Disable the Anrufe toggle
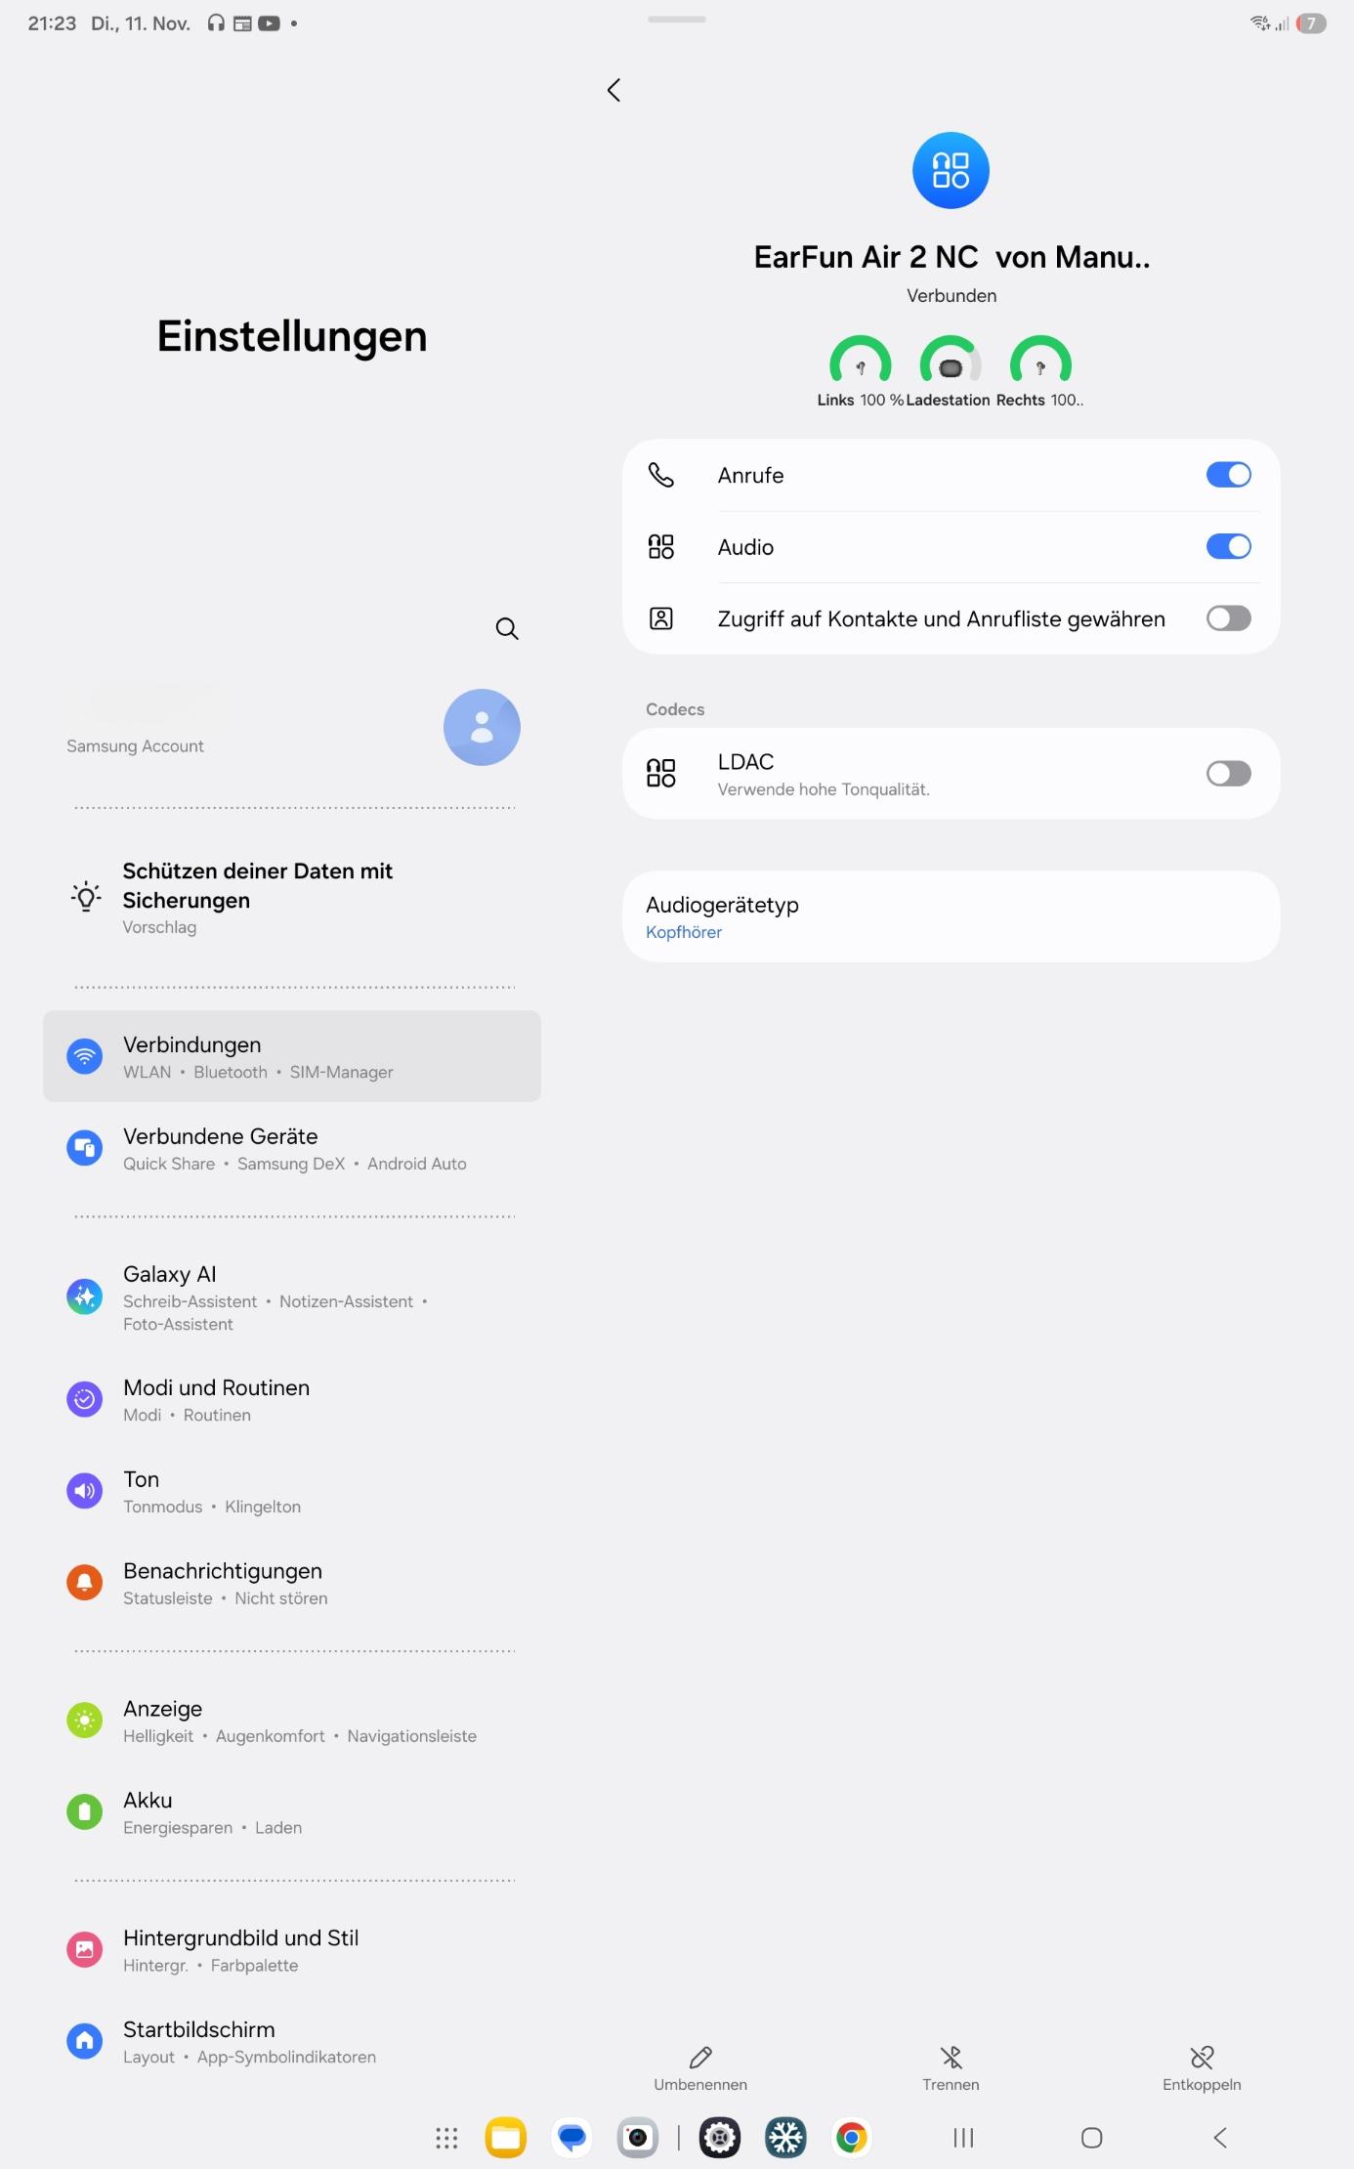The height and width of the screenshot is (2169, 1354). tap(1228, 475)
